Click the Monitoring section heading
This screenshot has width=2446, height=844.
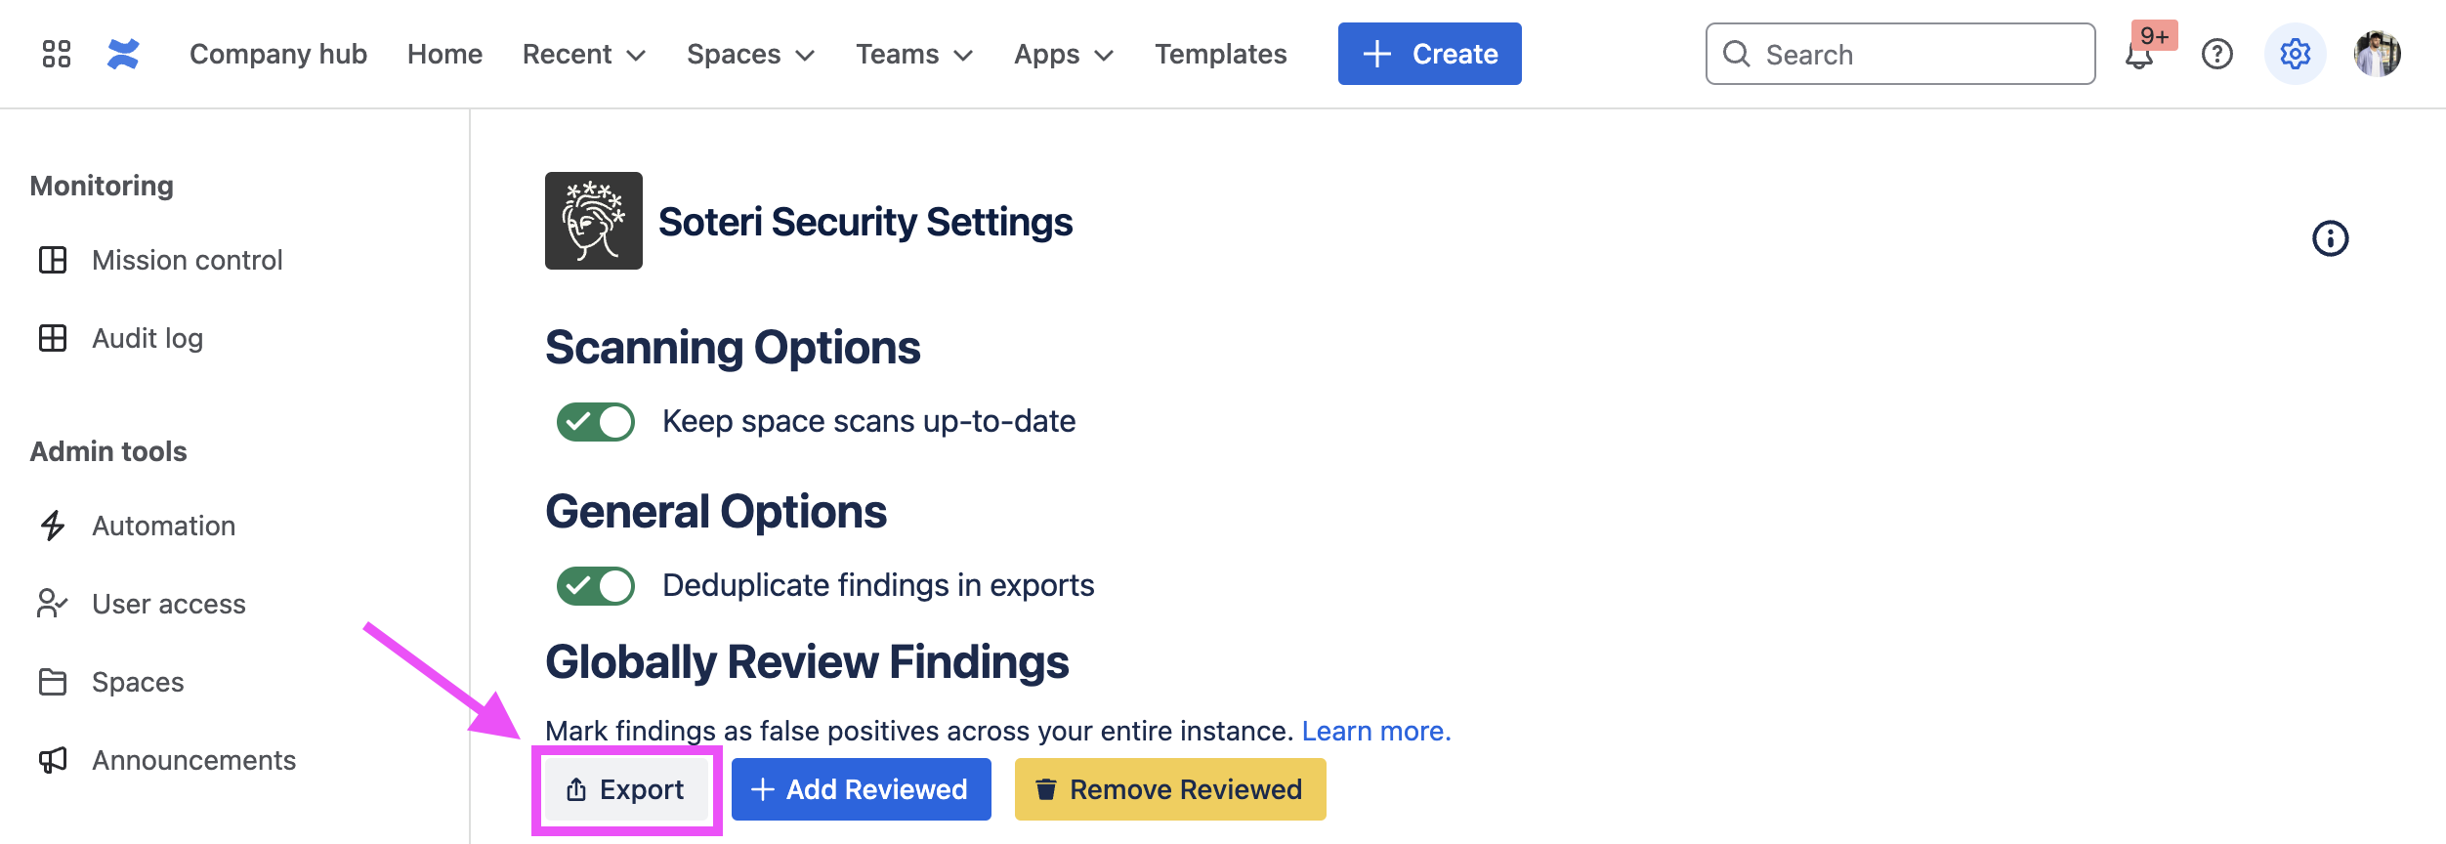(x=102, y=186)
